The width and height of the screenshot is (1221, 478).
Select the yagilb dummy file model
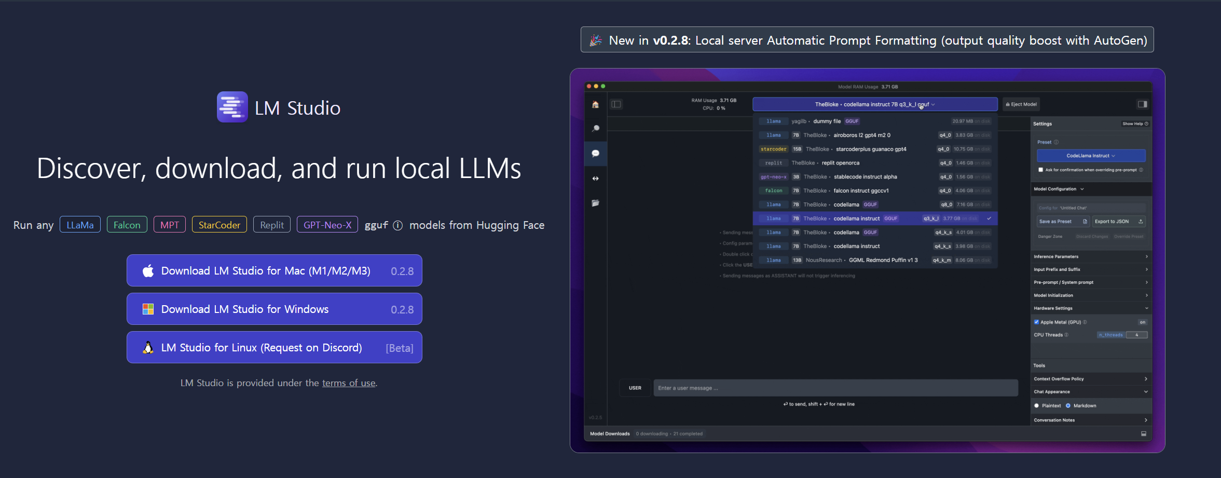click(875, 121)
